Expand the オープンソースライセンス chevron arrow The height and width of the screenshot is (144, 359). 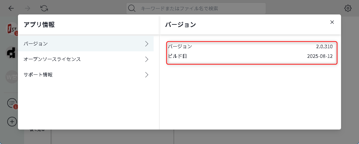pos(147,59)
